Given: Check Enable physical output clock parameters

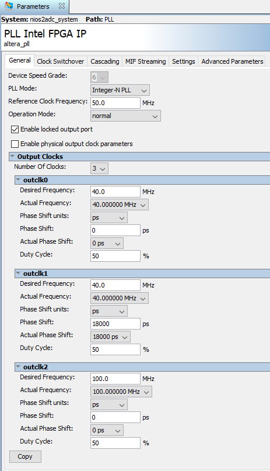Looking at the screenshot, I should pyautogui.click(x=15, y=144).
